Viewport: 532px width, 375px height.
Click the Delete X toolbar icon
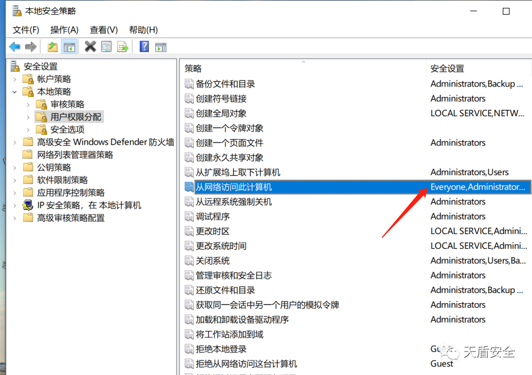[x=90, y=47]
